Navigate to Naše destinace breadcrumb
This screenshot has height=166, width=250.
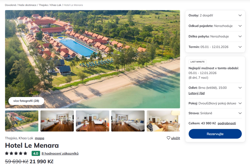click(x=27, y=5)
